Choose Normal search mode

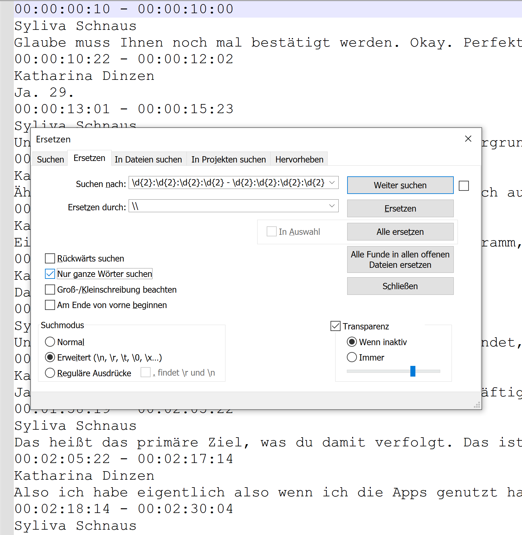tap(50, 342)
